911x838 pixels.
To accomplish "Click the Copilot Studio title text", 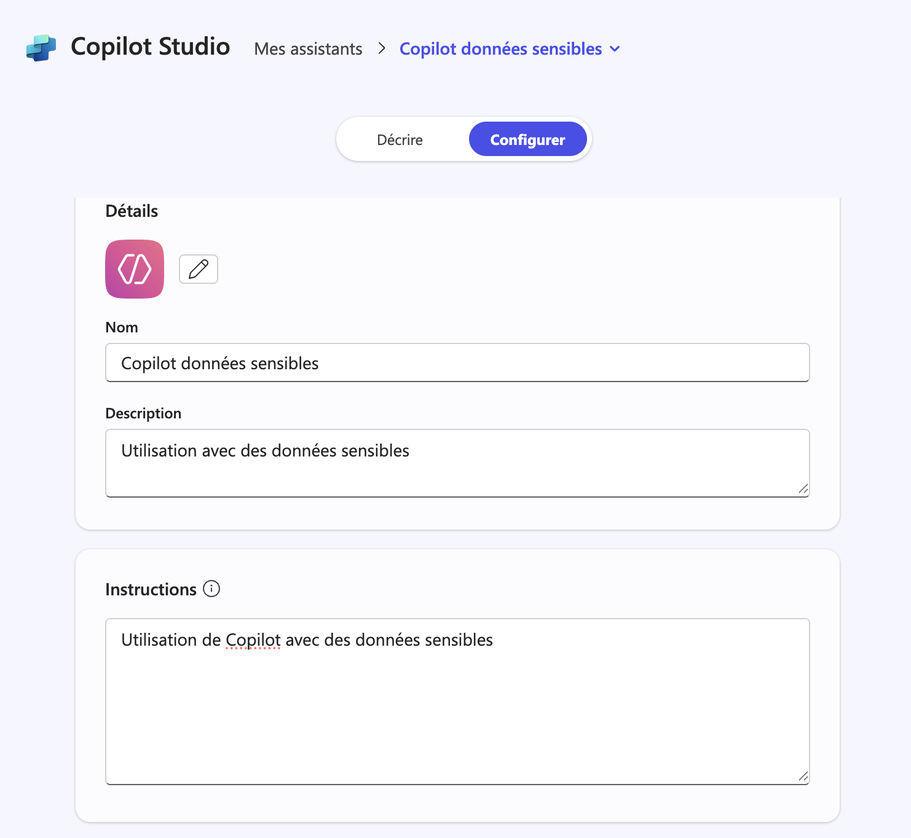I will click(151, 47).
